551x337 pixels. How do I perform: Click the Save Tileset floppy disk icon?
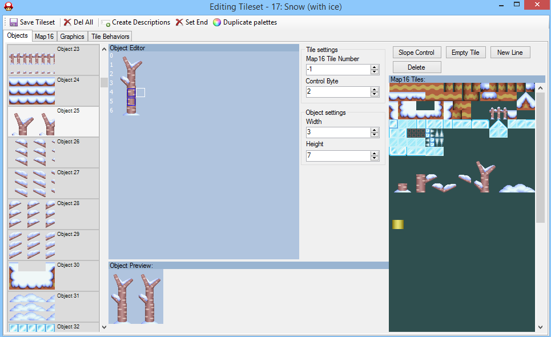click(x=14, y=22)
